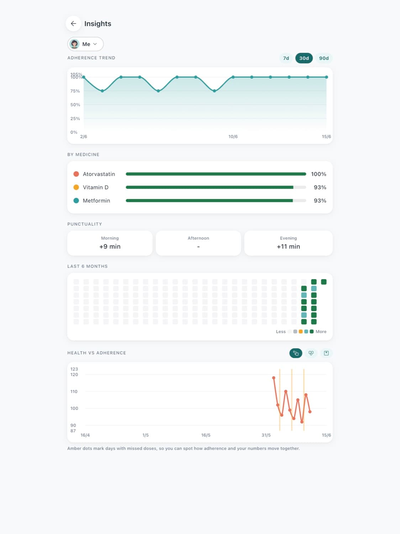Click the profile avatar in Me selector
Viewport: 400px width, 534px height.
pyautogui.click(x=74, y=44)
